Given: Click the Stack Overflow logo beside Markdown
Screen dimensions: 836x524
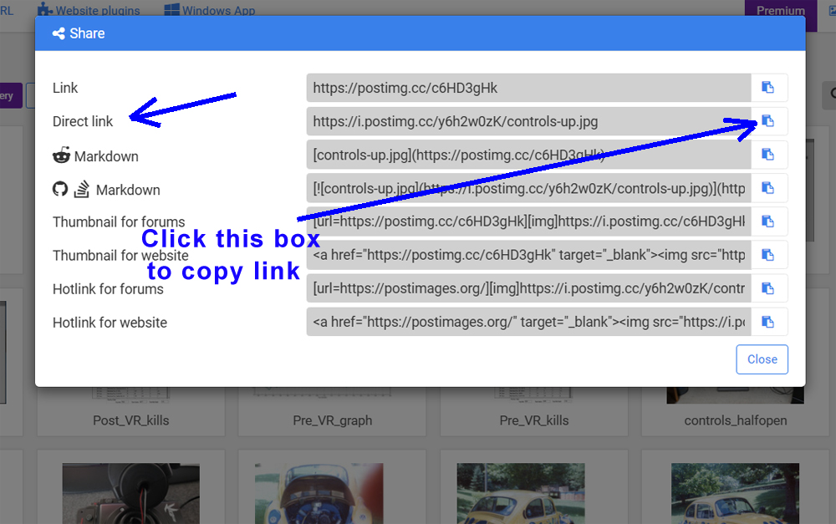Looking at the screenshot, I should point(82,189).
